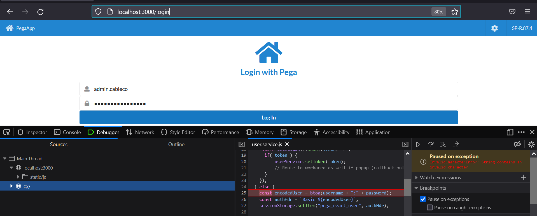Click the site information page icon
The image size is (537, 216).
point(110,11)
